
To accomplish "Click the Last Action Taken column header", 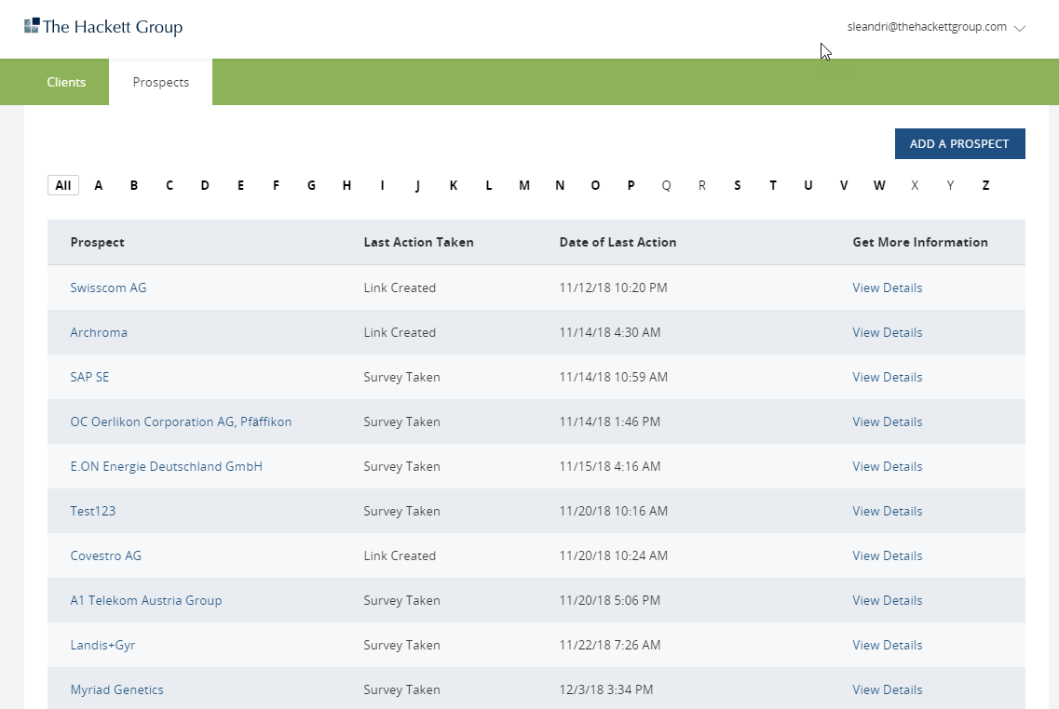I will click(x=419, y=242).
